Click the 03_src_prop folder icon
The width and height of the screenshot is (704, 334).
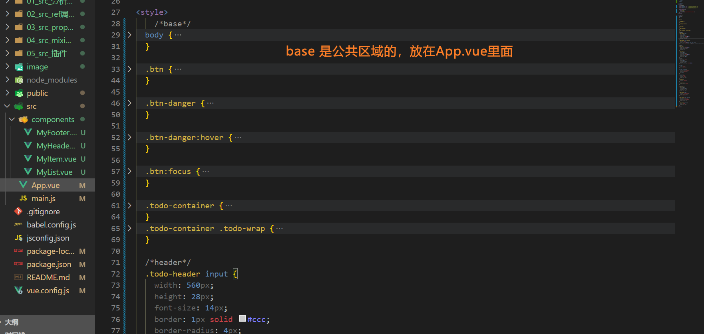[19, 27]
